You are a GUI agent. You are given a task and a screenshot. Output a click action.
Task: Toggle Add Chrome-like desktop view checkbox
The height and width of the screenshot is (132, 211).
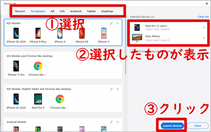(x=132, y=51)
